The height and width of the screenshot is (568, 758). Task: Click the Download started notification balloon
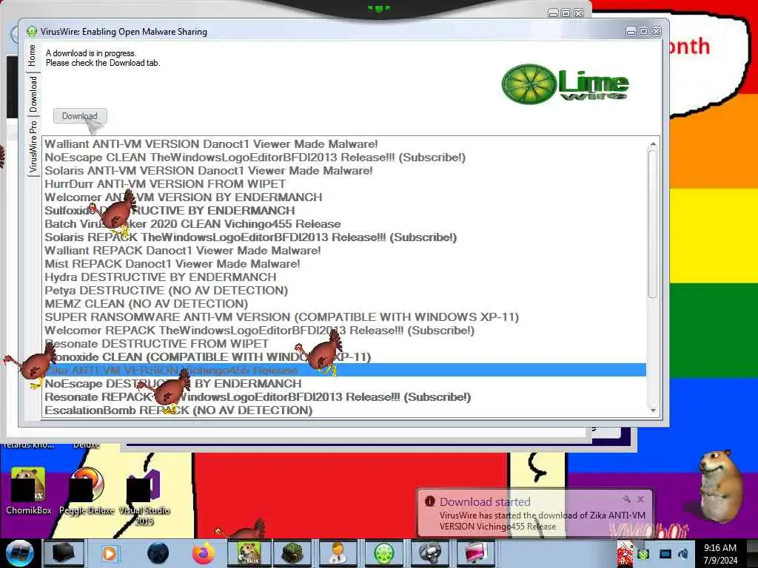point(535,513)
